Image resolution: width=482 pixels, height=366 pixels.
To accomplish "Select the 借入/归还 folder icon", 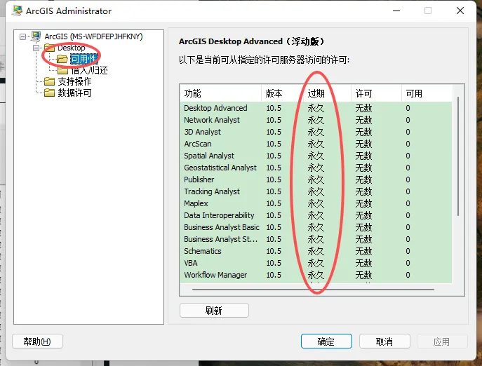I will coord(62,70).
